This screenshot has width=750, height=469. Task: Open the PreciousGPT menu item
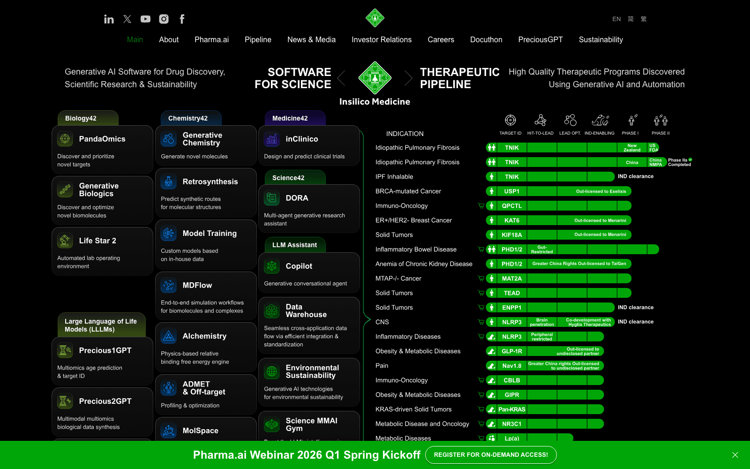(x=540, y=40)
